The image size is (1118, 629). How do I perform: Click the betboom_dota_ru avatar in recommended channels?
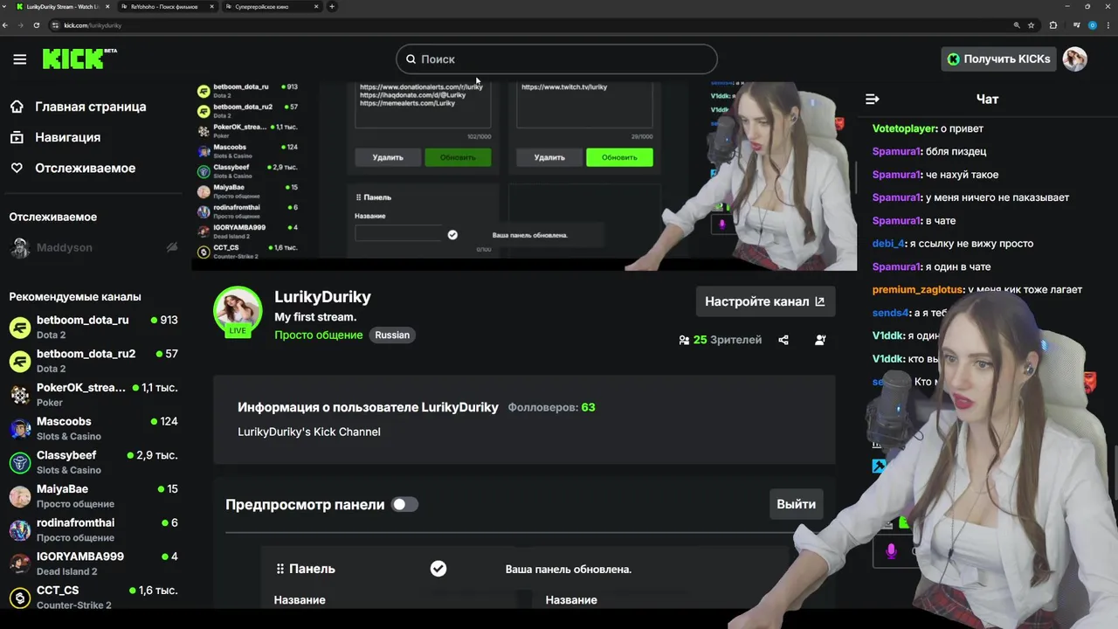click(x=19, y=327)
